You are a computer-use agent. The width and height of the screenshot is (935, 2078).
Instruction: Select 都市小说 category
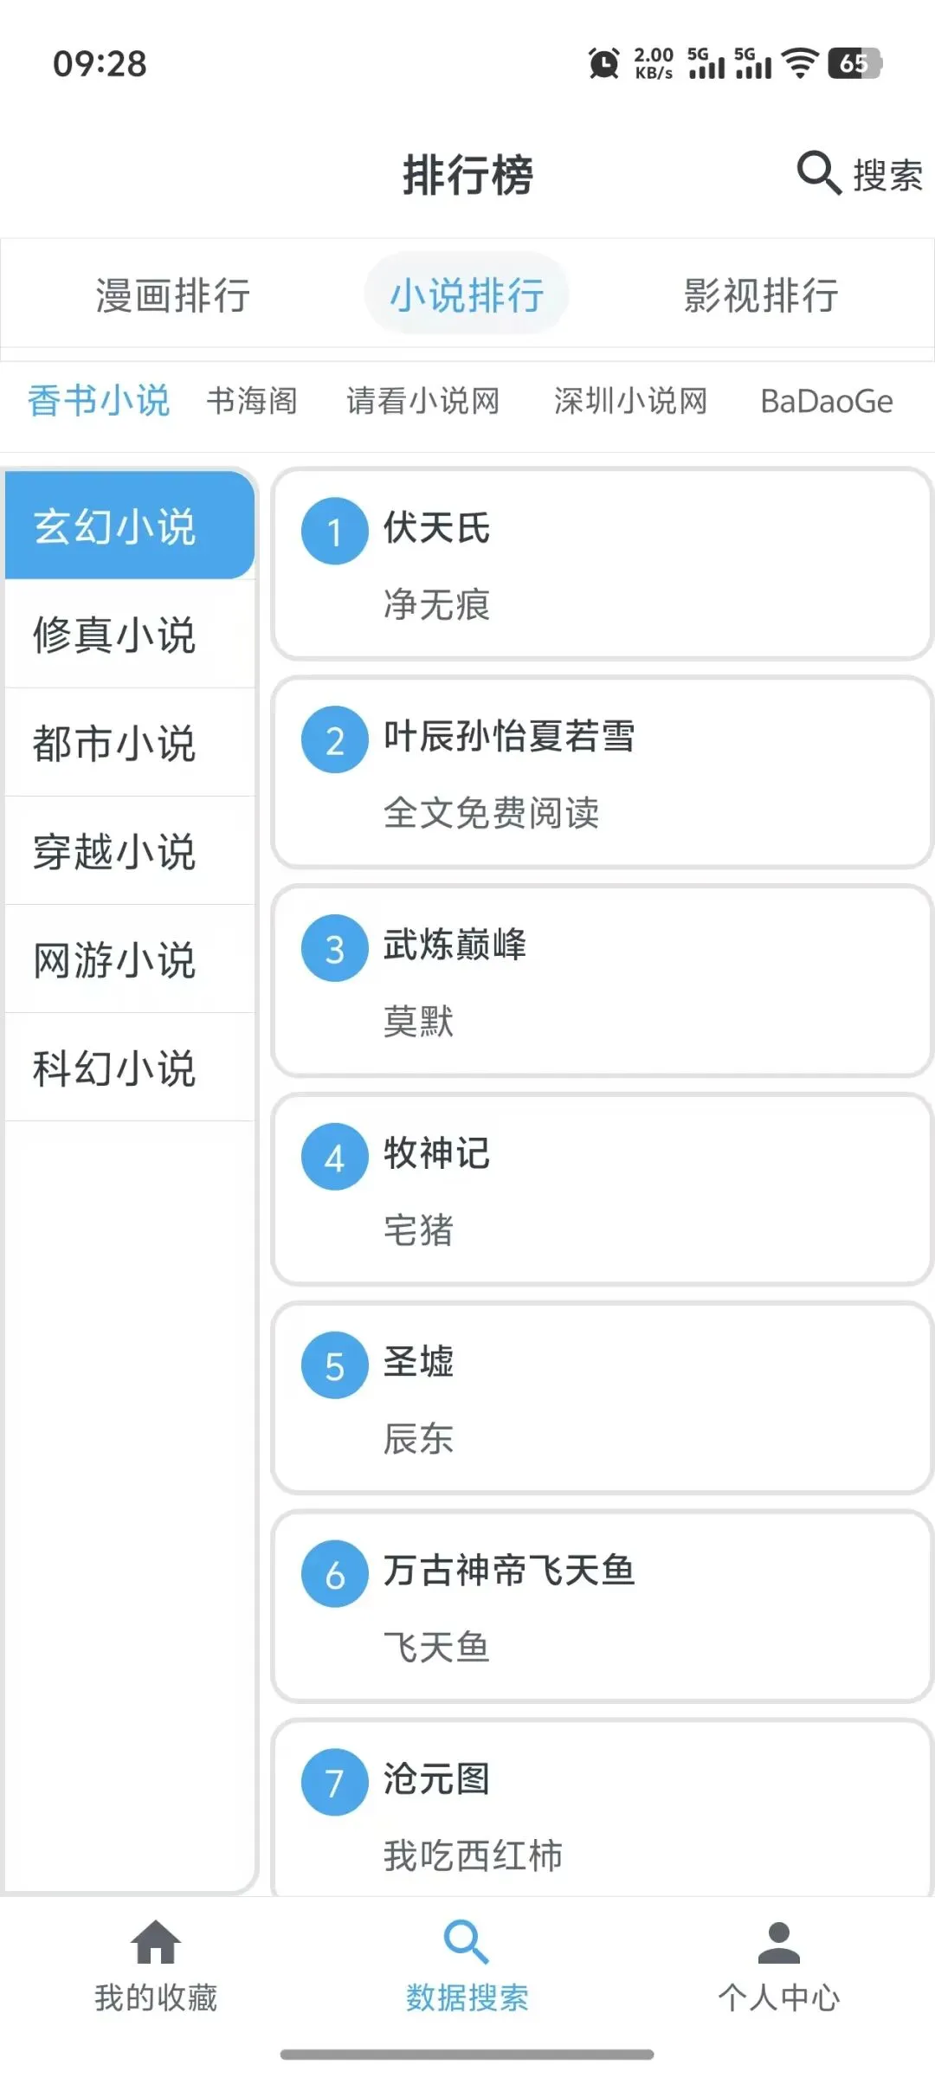[115, 743]
